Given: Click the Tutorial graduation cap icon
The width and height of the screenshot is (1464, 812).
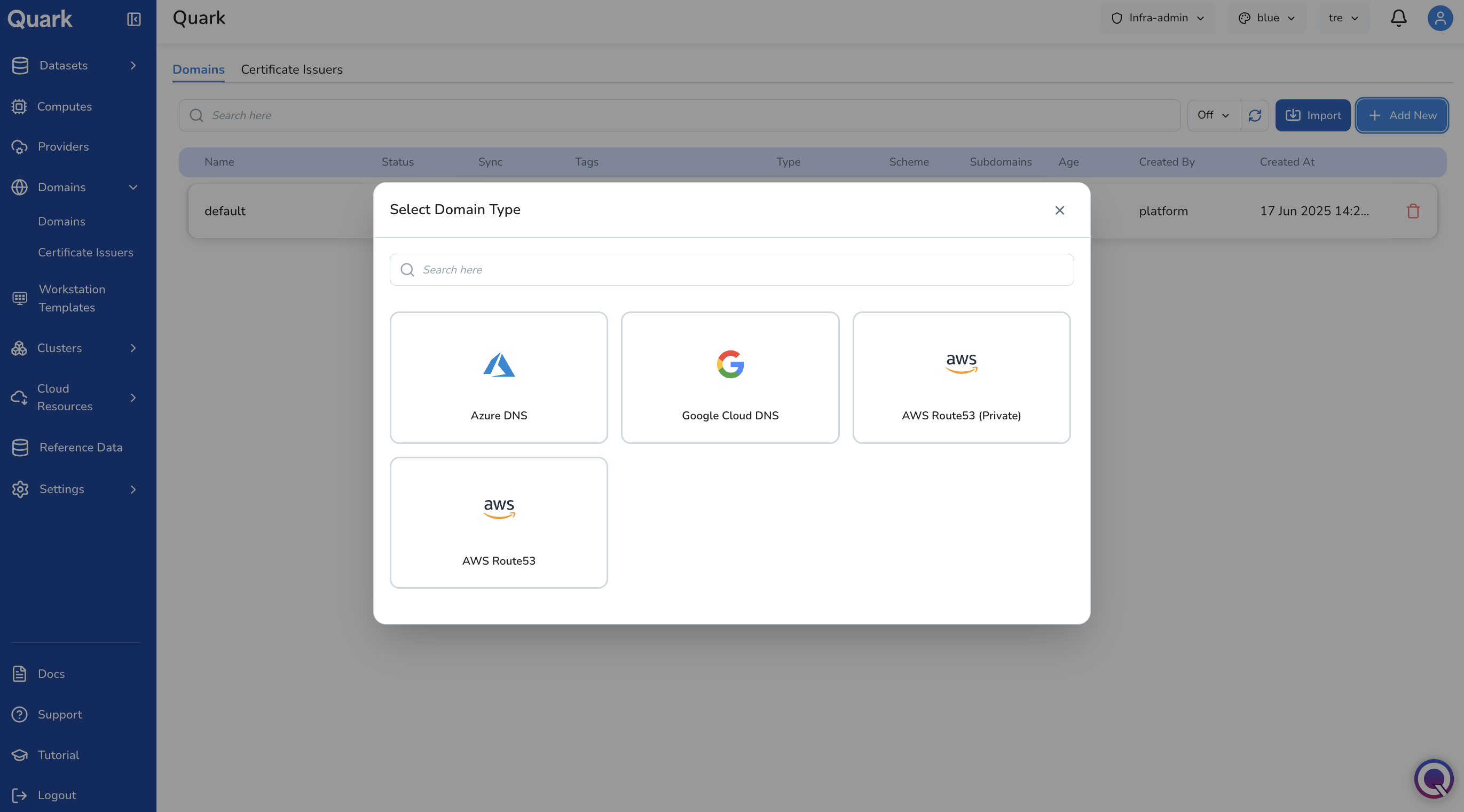Looking at the screenshot, I should [x=19, y=755].
